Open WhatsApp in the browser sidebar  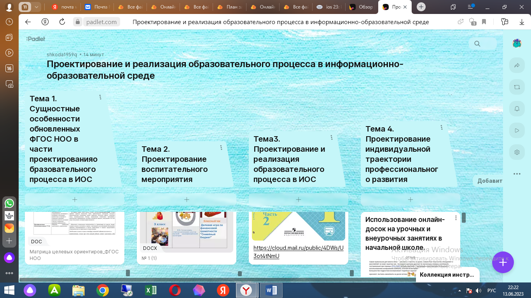9,203
